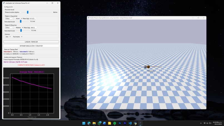Open the Windows Start menu
224x126 pixels.
pos(84,123)
